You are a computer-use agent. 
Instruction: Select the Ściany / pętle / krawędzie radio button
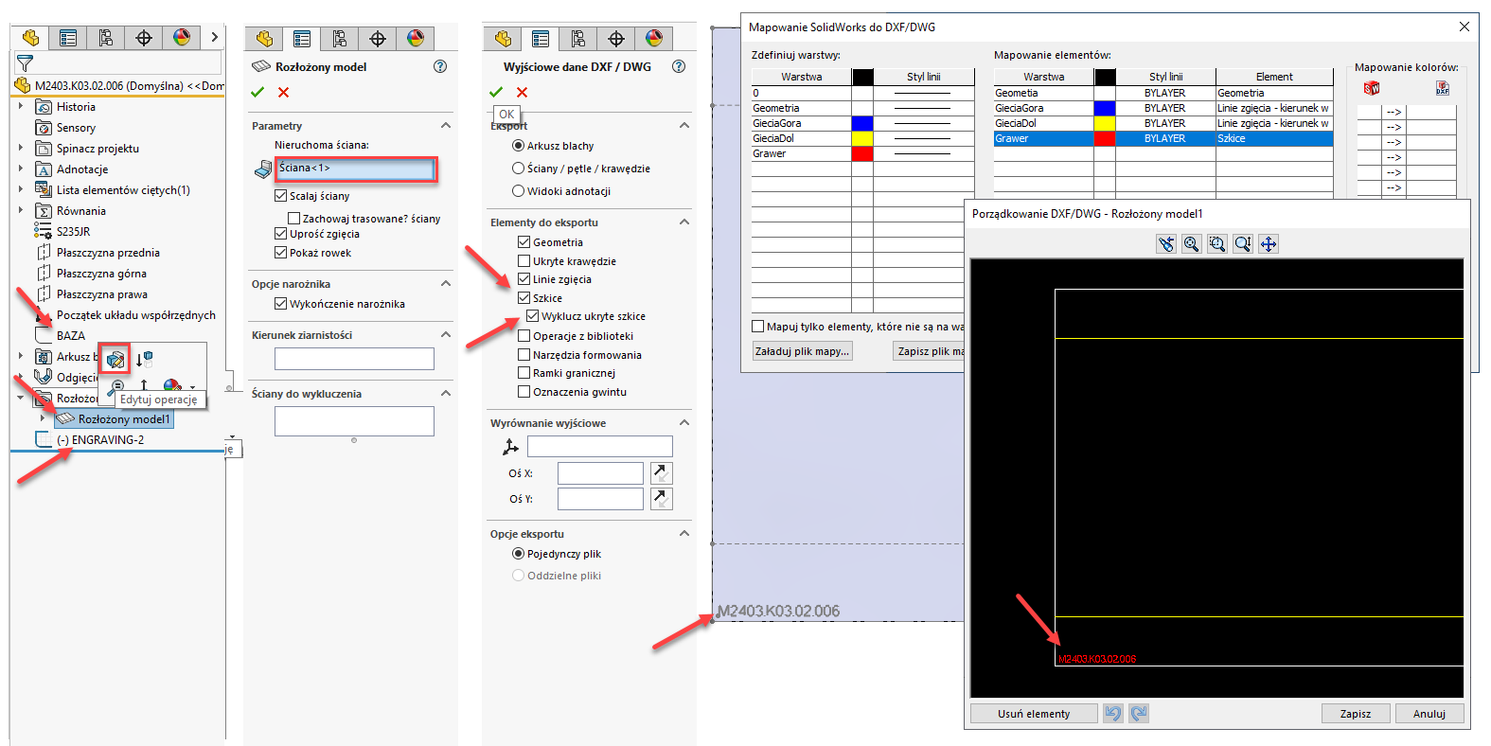518,169
